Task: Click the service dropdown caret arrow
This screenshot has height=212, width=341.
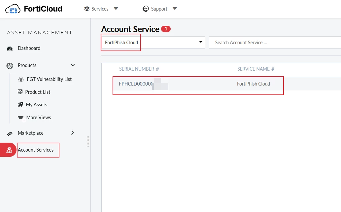Action: pos(201,42)
